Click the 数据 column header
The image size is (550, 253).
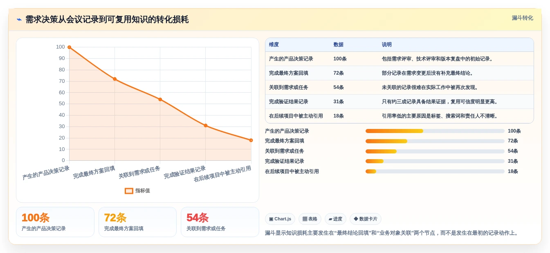(x=339, y=45)
